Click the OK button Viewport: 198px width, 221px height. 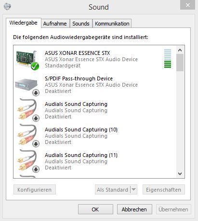point(95,209)
